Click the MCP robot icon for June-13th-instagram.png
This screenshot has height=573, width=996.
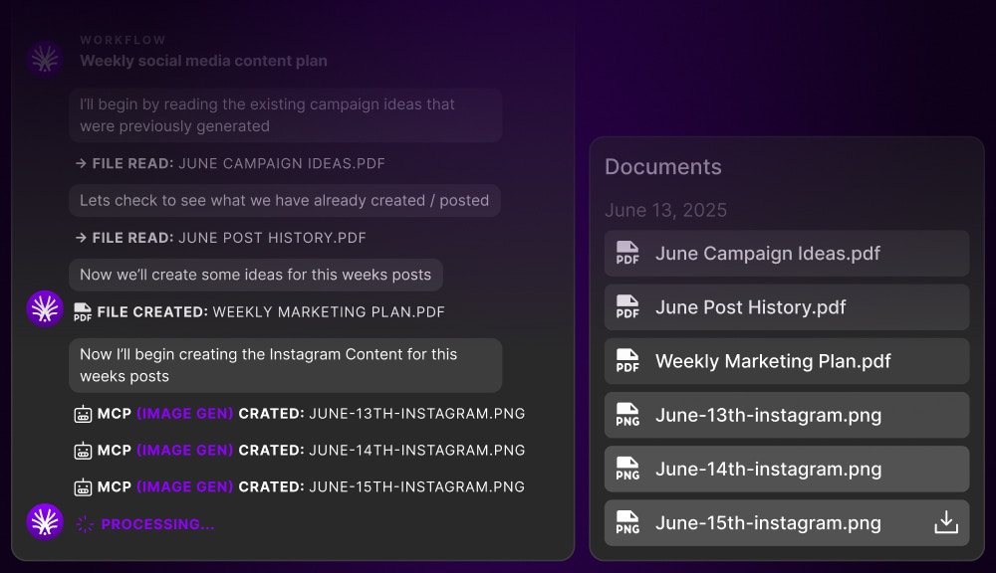pyautogui.click(x=83, y=413)
